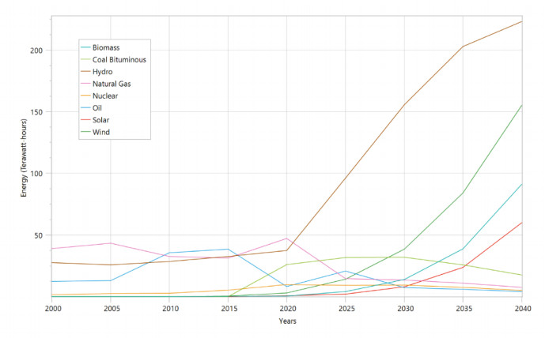
Task: Select the Wind legend entry
Action: click(100, 132)
